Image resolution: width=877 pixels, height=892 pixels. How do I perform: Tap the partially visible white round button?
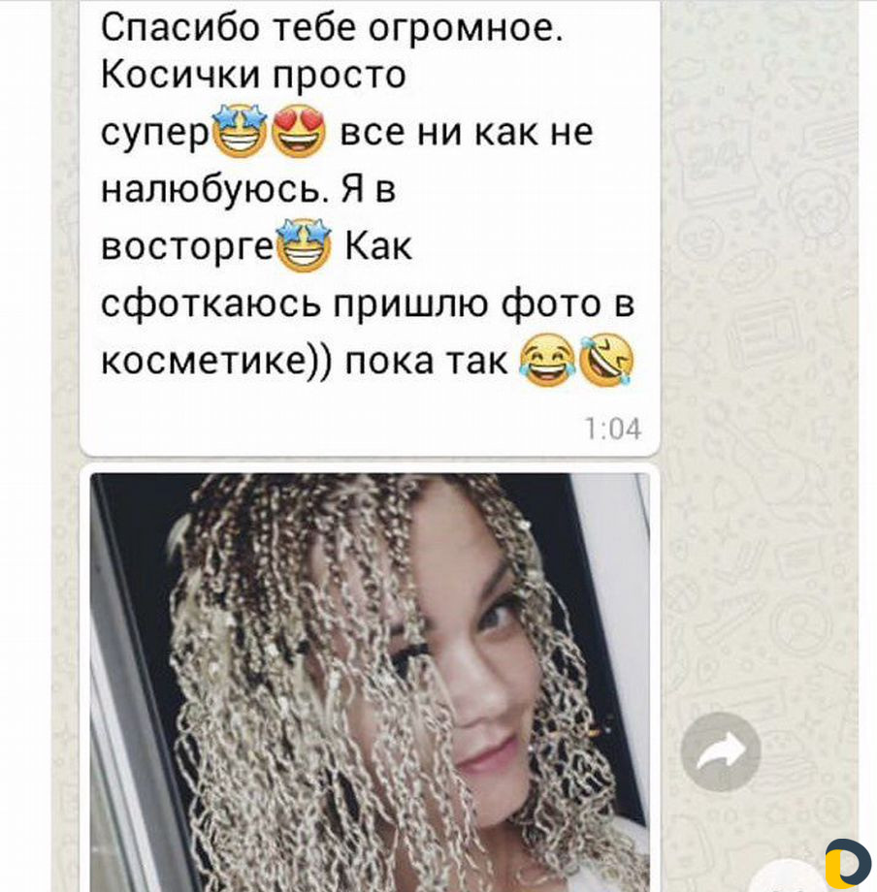point(791,879)
